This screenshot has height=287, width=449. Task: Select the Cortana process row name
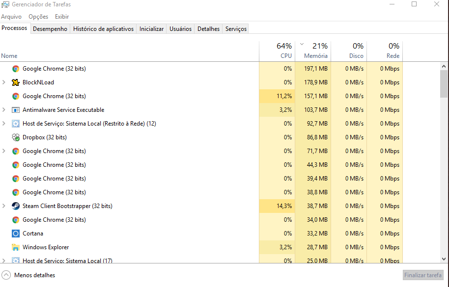(33, 233)
